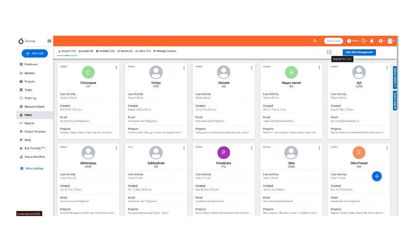
Task: Open the Dashboard from the sidebar
Action: (x=29, y=65)
